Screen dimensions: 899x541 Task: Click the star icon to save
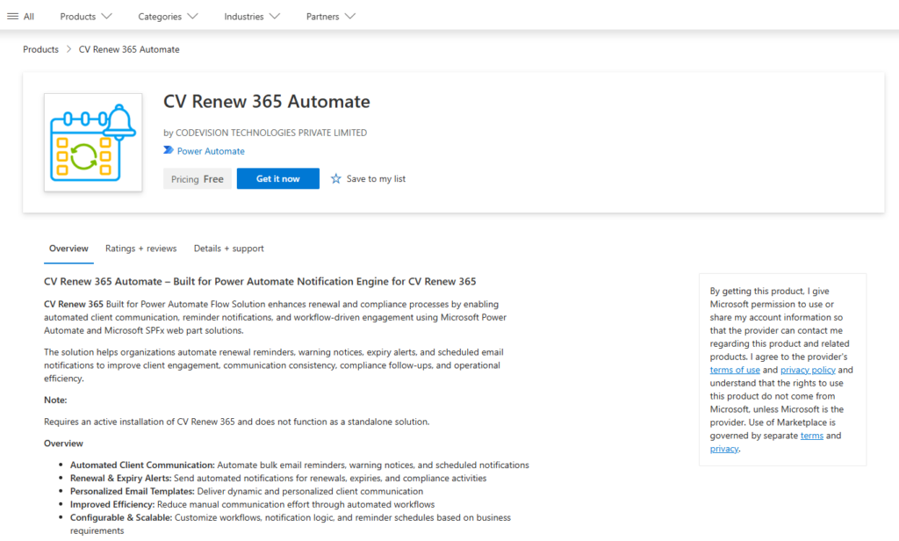336,179
